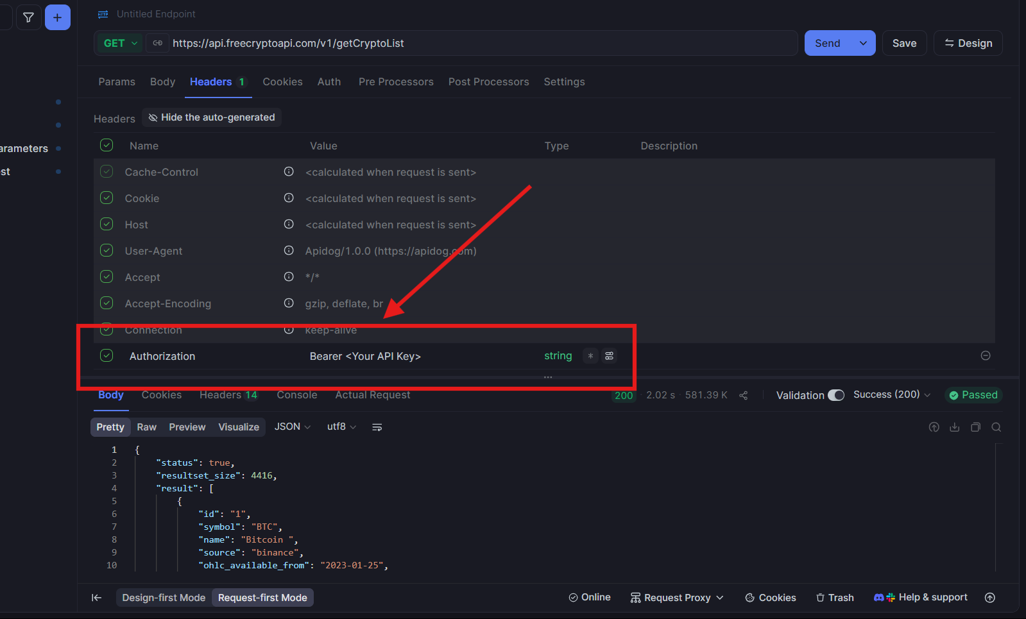This screenshot has width=1026, height=619.
Task: Click info icon in the Cookie row
Action: pos(289,198)
